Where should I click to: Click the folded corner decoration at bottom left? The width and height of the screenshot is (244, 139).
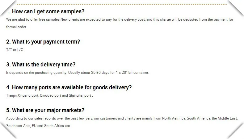(8, 131)
